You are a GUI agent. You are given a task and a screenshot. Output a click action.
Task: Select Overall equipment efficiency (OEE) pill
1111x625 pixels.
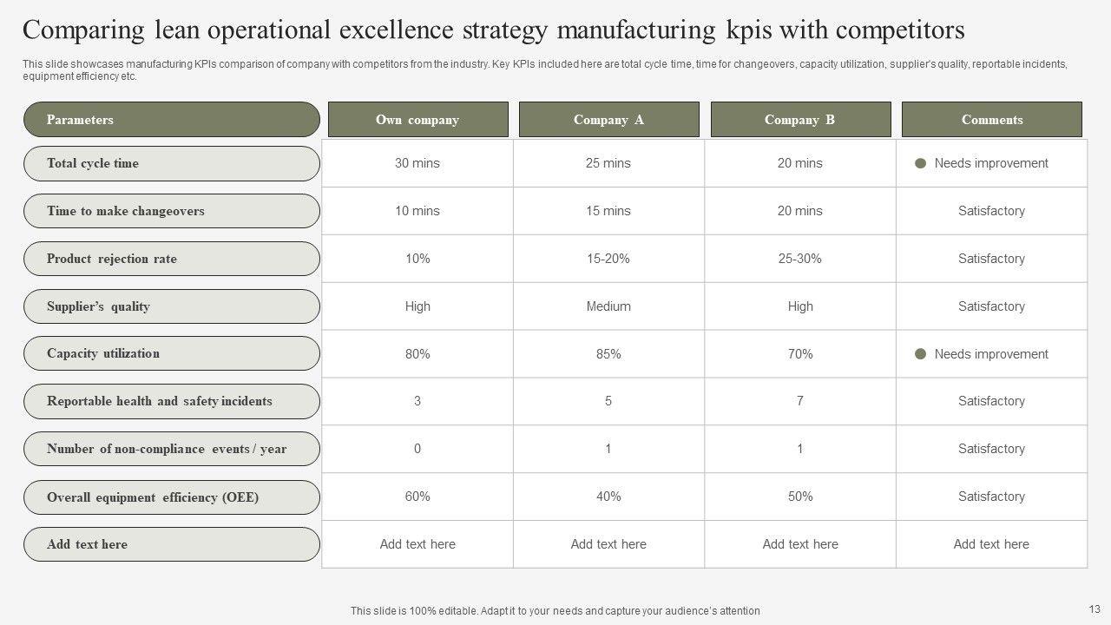click(171, 497)
